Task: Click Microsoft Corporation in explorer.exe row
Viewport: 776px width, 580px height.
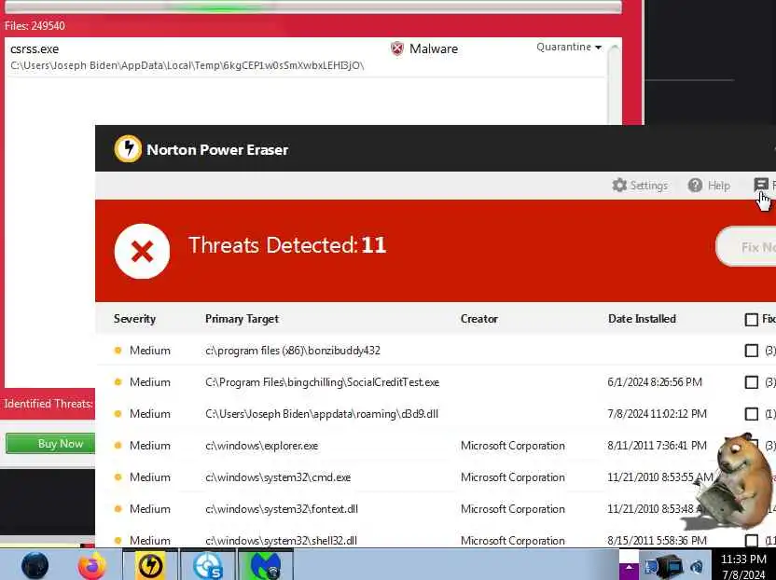Action: [x=513, y=446]
